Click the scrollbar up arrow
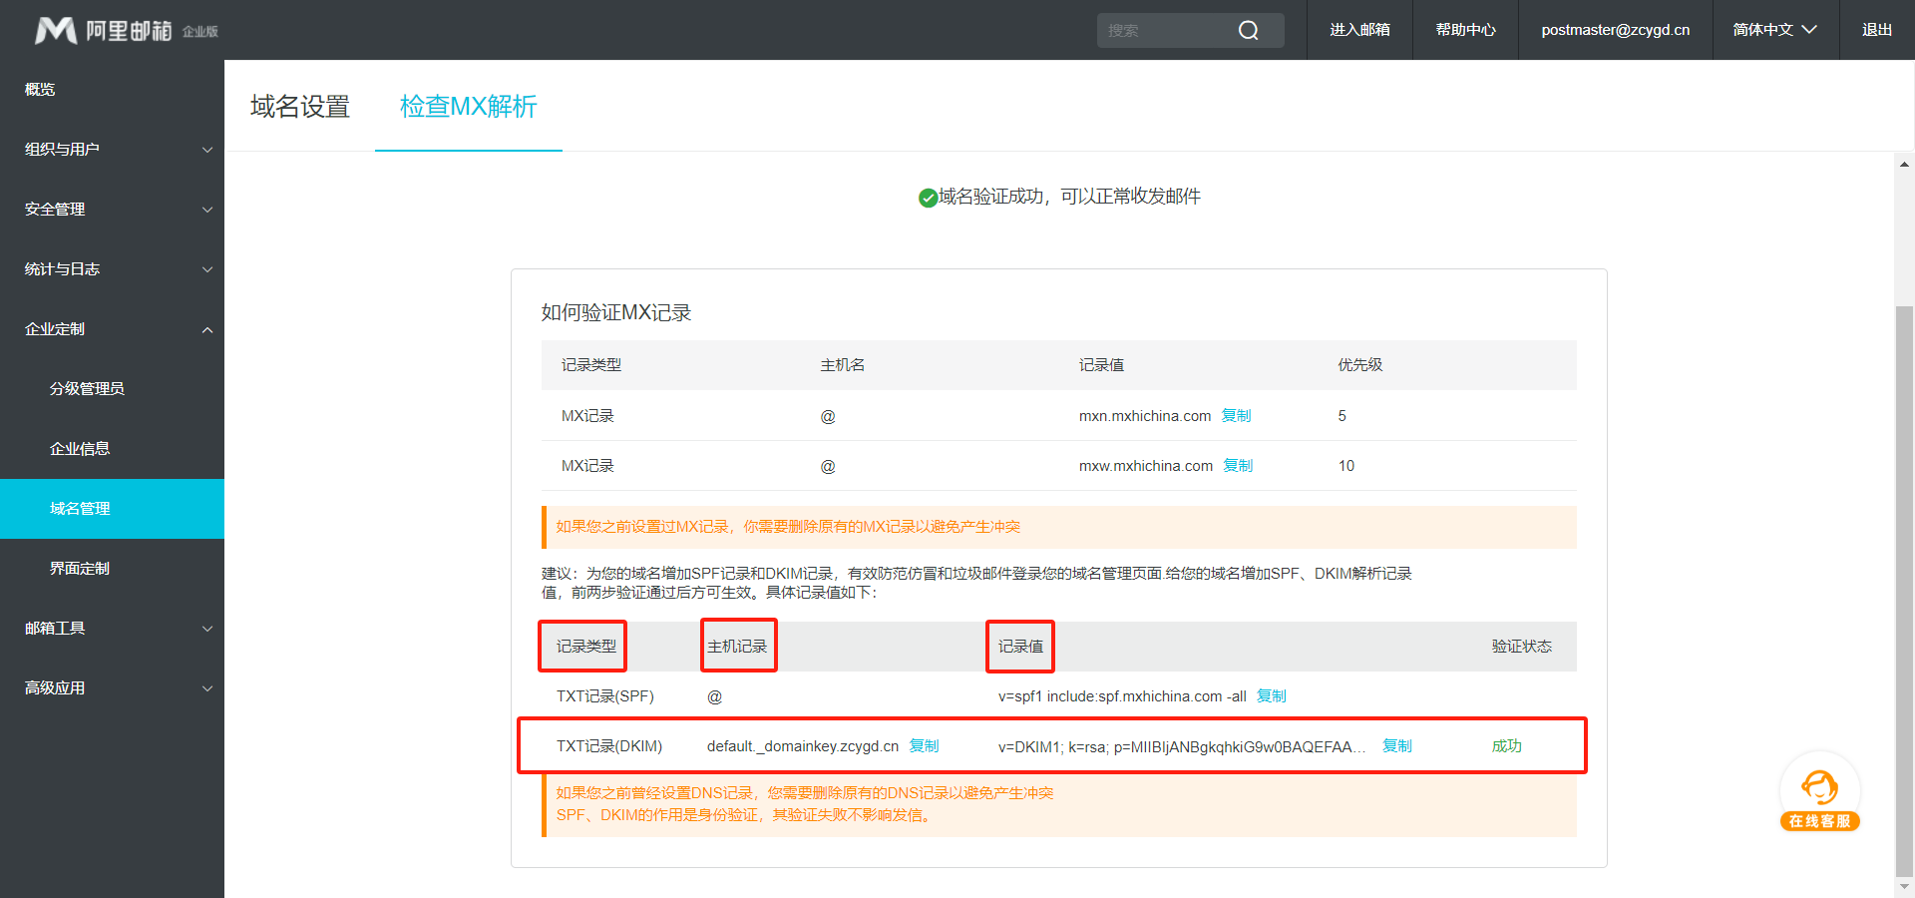The image size is (1915, 898). pyautogui.click(x=1904, y=164)
